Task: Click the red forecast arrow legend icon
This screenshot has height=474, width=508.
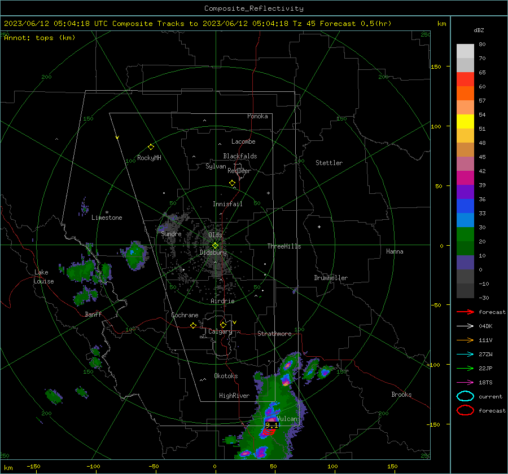Action: pyautogui.click(x=465, y=312)
